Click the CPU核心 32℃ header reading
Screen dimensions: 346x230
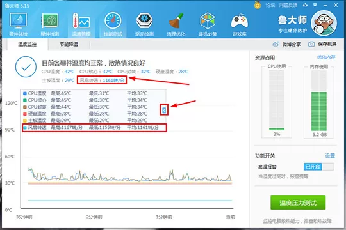(x=95, y=72)
